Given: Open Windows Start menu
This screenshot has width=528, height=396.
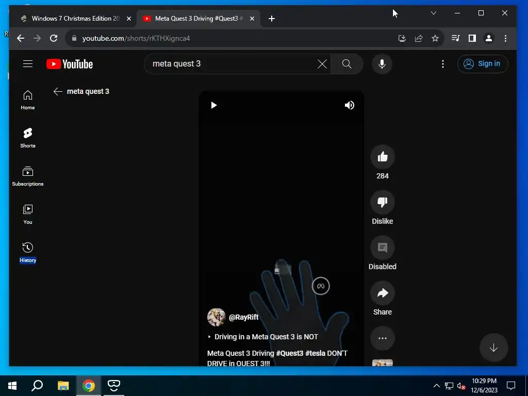Looking at the screenshot, I should coord(12,386).
